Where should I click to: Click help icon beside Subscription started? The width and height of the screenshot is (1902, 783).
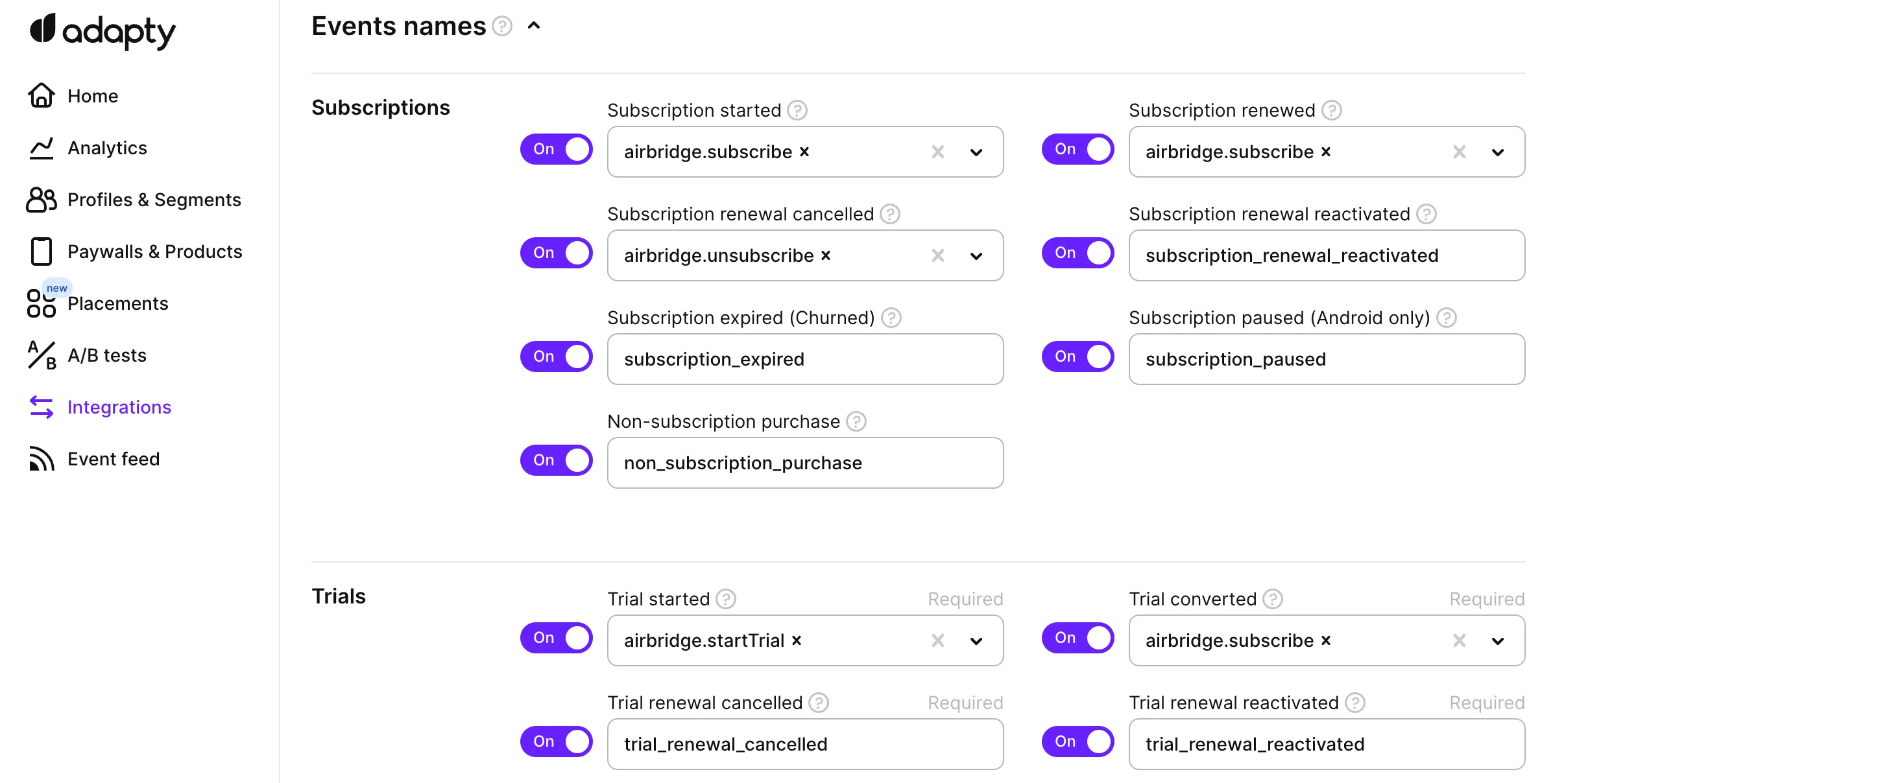[797, 111]
